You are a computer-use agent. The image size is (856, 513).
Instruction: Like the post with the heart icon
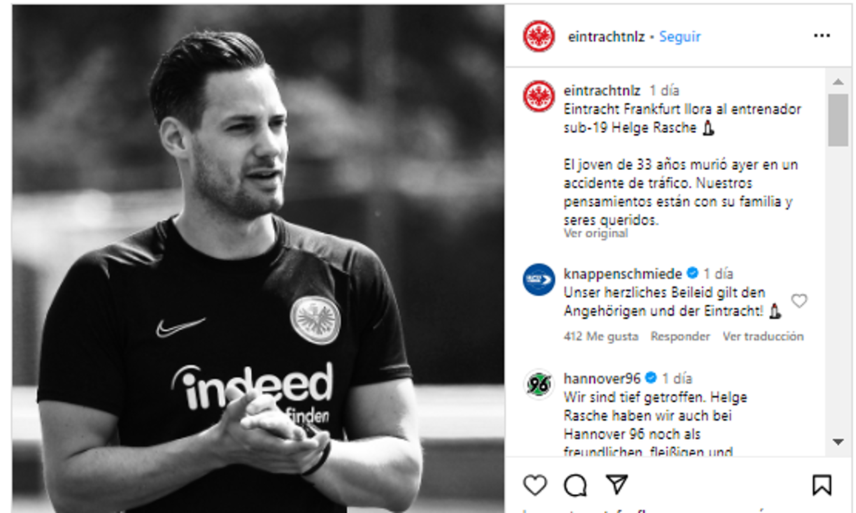(x=535, y=484)
